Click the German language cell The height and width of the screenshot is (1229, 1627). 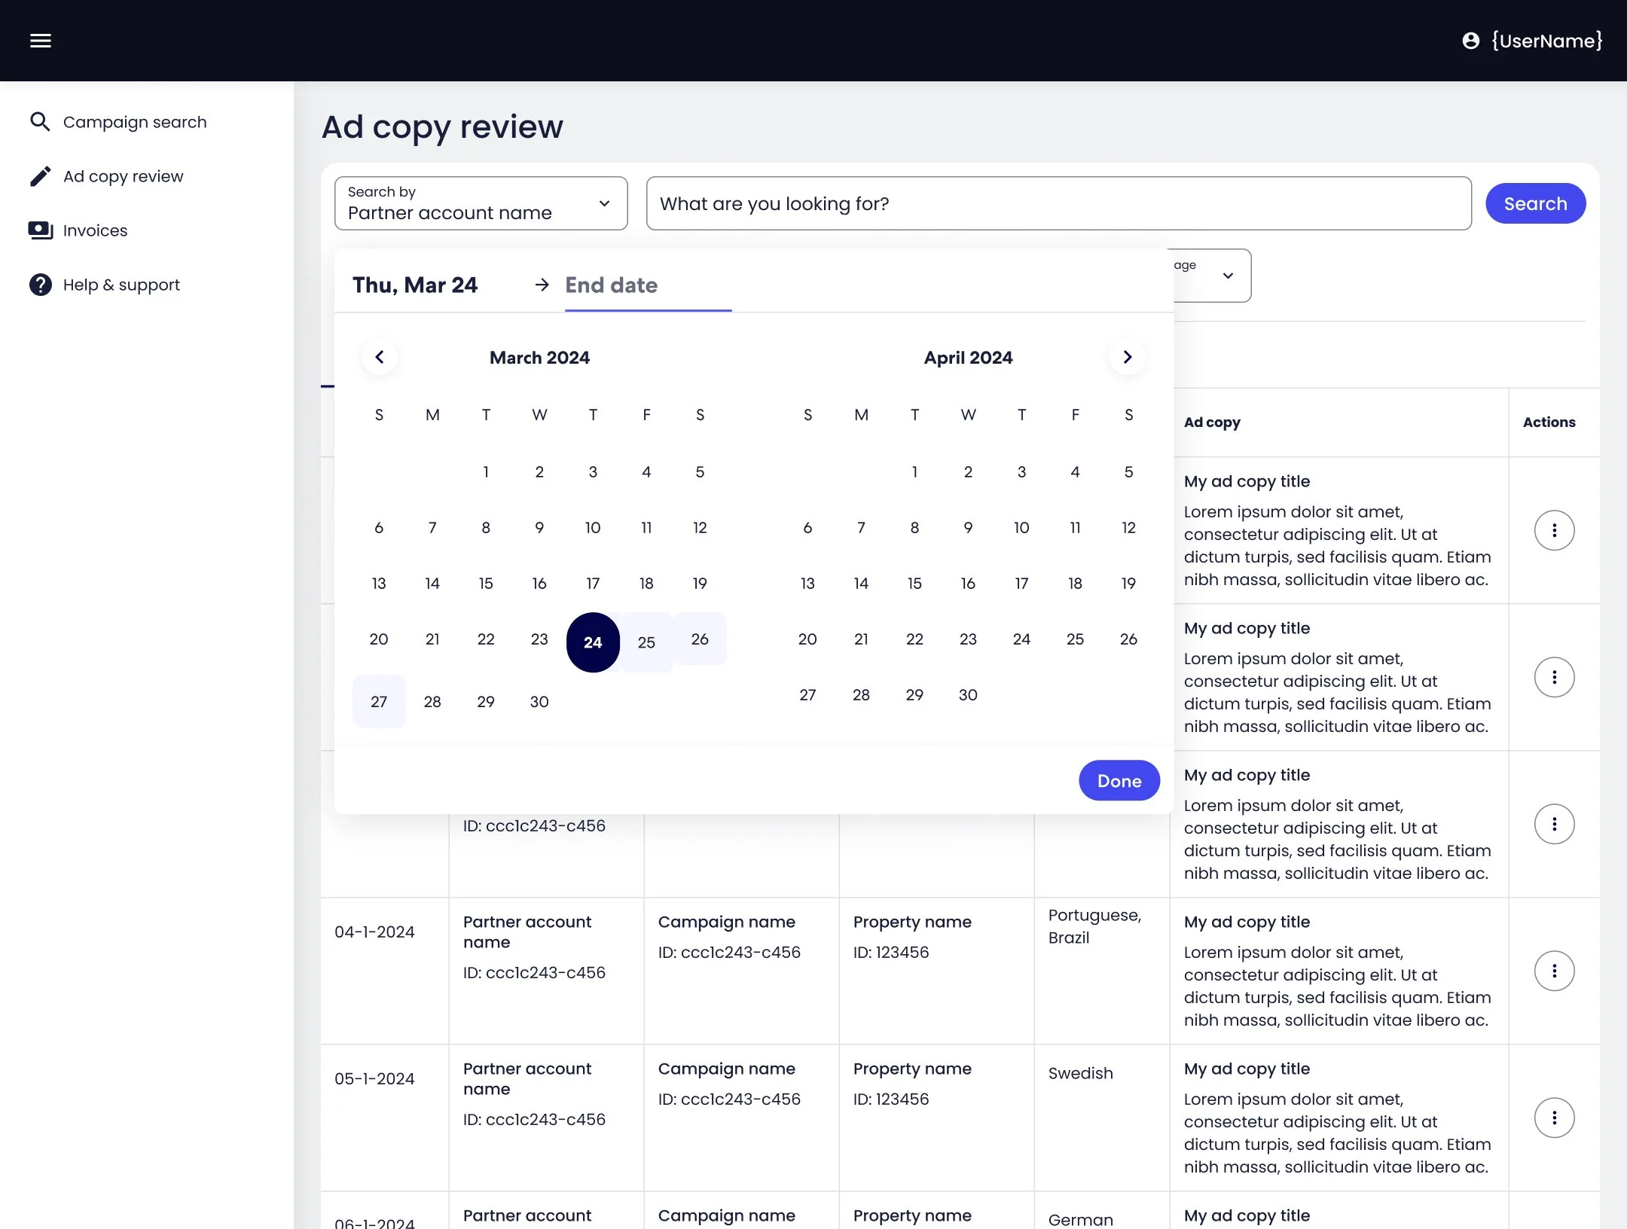click(x=1080, y=1219)
